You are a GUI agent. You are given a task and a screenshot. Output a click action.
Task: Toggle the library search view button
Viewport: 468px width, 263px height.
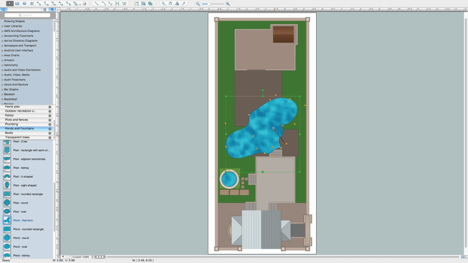(x=52, y=9)
